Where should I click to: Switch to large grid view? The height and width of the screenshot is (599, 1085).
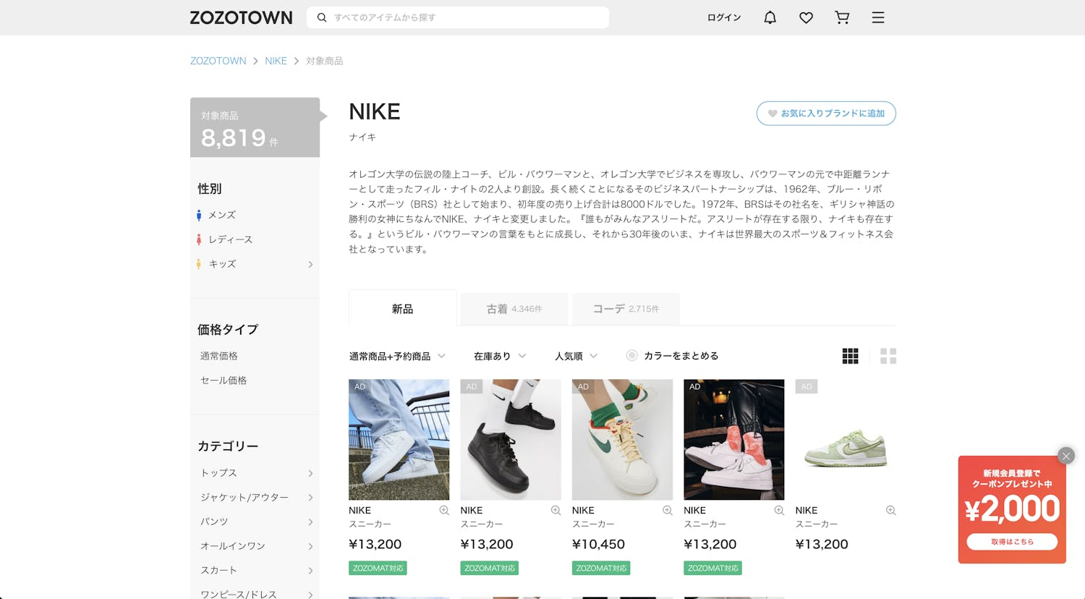coord(888,356)
